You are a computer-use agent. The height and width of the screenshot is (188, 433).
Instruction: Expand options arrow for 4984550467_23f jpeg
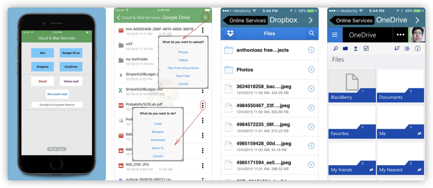click(x=311, y=108)
